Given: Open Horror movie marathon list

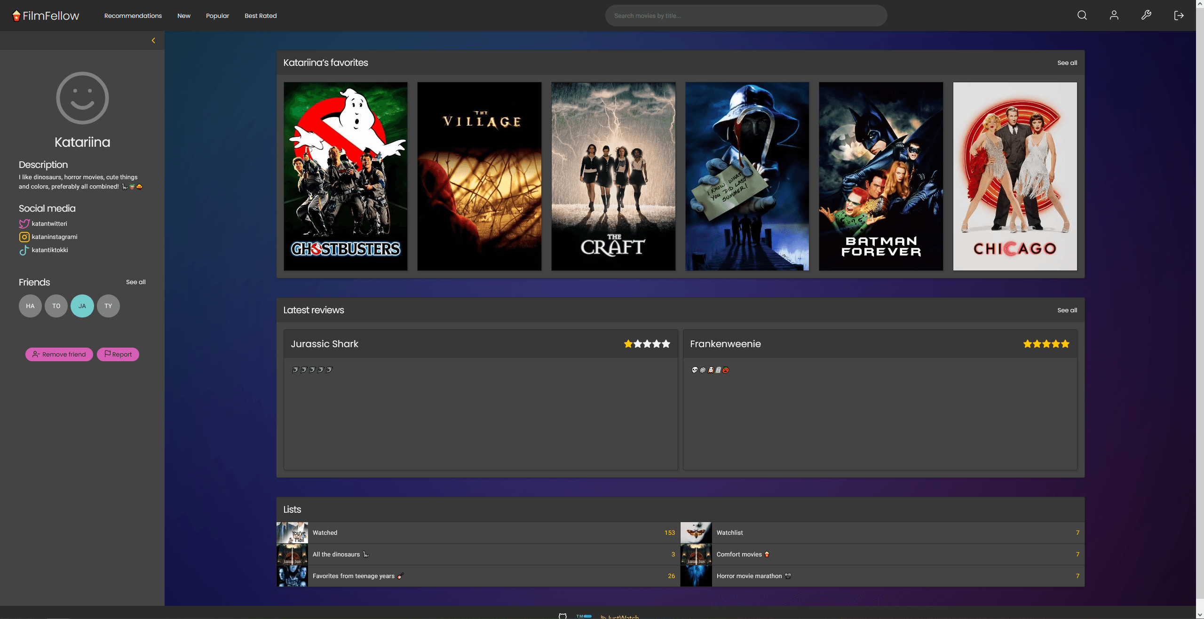Looking at the screenshot, I should coord(882,576).
